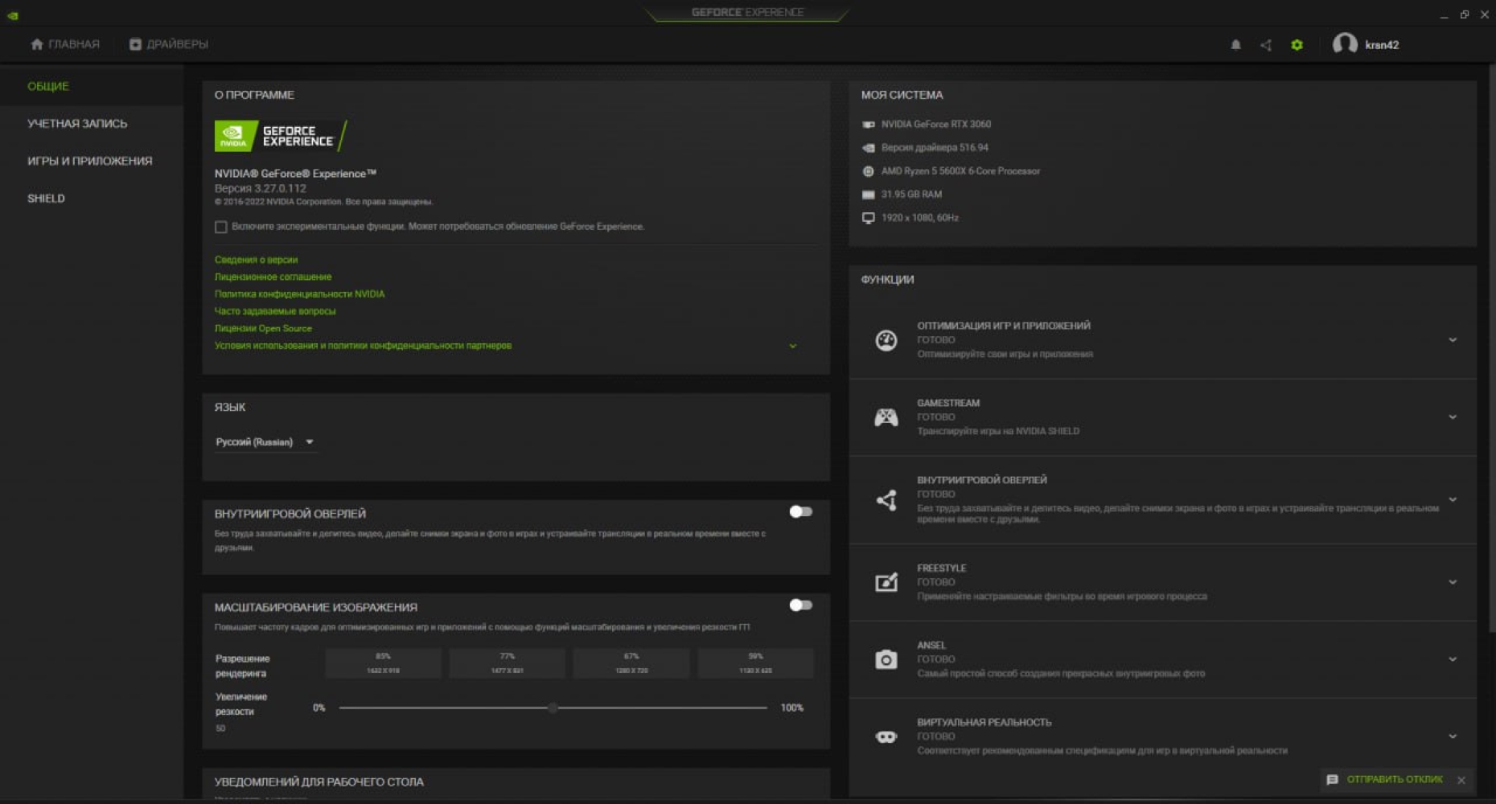Click the in-game overlay share icon in functions
Viewport: 1496px width, 804px height.
point(886,500)
